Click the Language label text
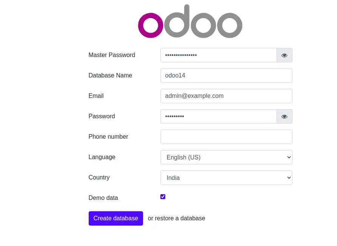Image resolution: width=337 pixels, height=246 pixels. coord(102,157)
